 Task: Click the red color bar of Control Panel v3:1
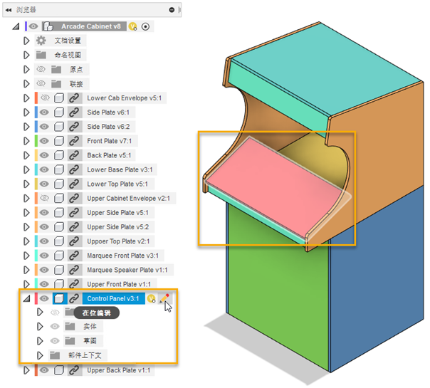(x=36, y=298)
